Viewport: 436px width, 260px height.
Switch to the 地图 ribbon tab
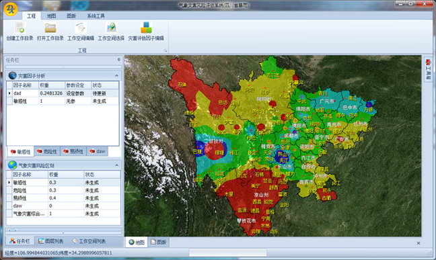tap(51, 16)
